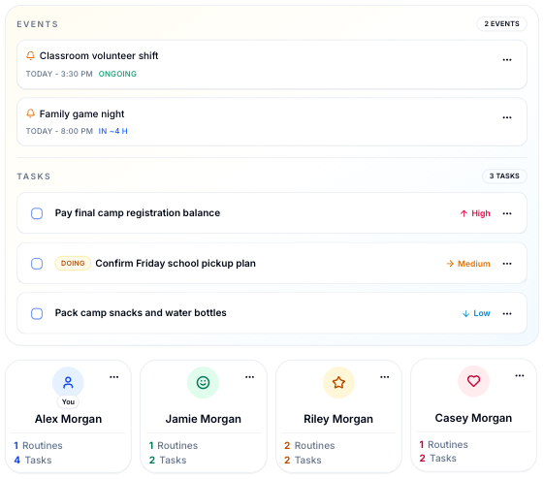Click the High priority label
This screenshot has height=479, width=544.
point(481,213)
